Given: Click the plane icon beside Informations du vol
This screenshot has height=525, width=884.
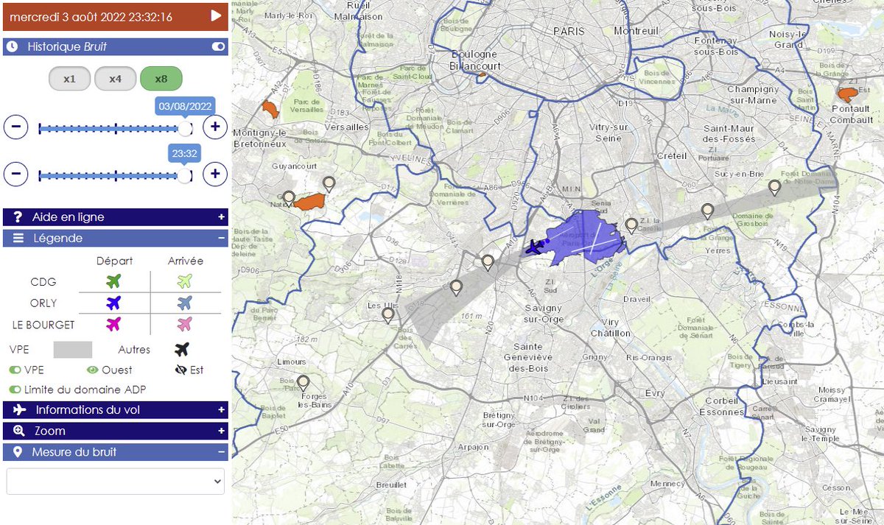Looking at the screenshot, I should tap(20, 410).
